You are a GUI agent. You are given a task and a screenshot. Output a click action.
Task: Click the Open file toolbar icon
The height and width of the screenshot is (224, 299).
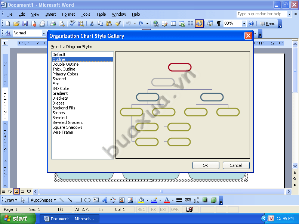click(x=16, y=24)
